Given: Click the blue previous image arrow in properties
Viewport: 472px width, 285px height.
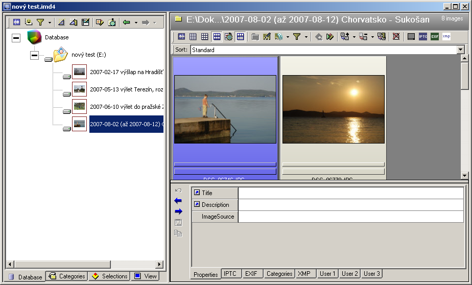Looking at the screenshot, I should pos(178,201).
